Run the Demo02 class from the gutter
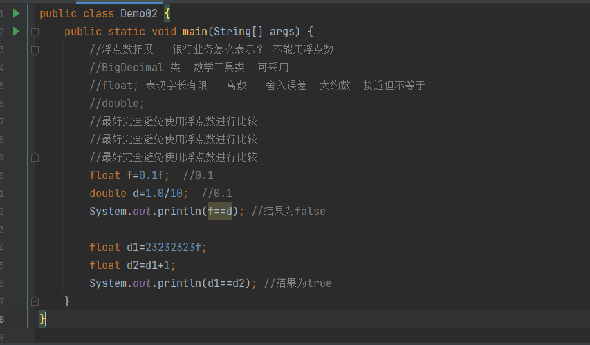The height and width of the screenshot is (345, 590). tap(16, 13)
